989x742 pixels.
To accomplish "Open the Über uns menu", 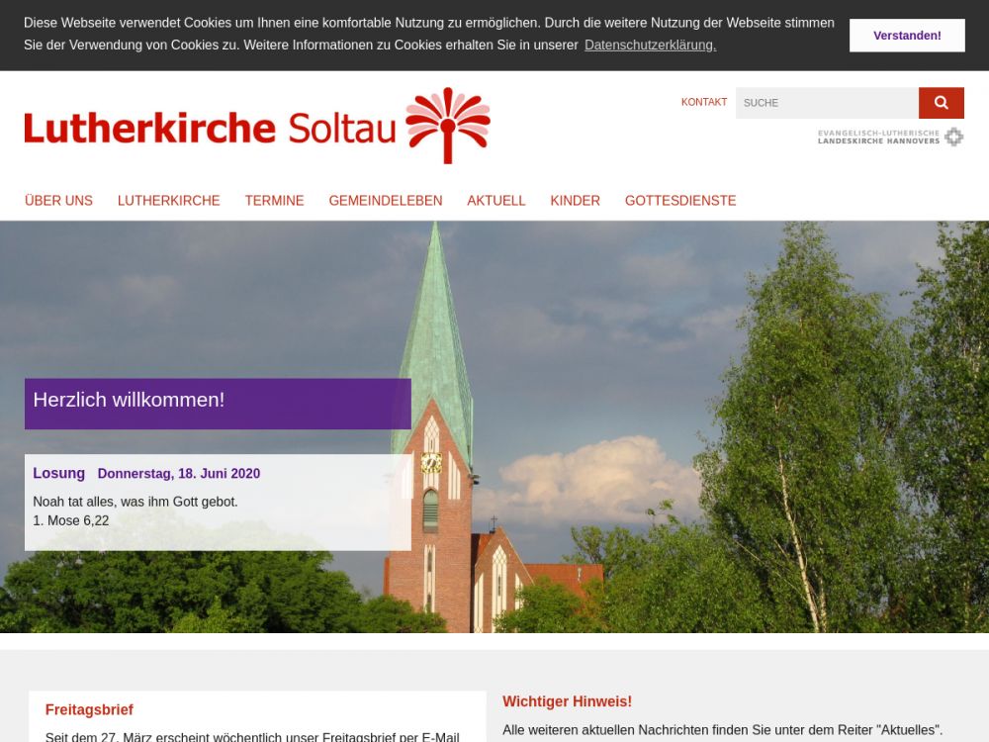I will pos(58,201).
